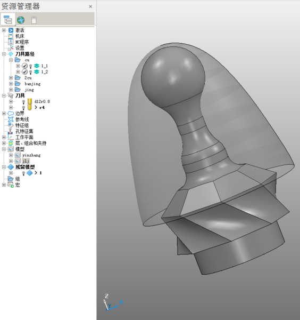Click the jlj model icon

[18, 161]
